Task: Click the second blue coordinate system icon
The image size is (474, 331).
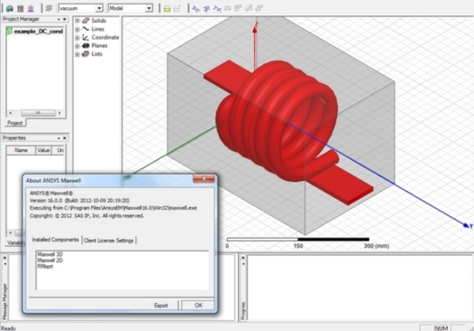Action: (x=207, y=9)
